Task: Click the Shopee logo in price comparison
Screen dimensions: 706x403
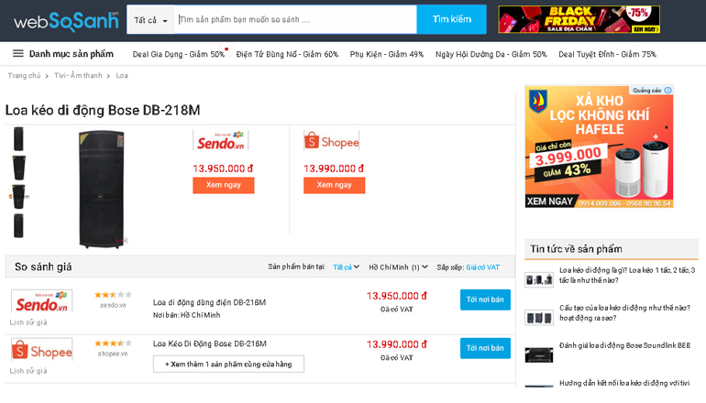Action: click(x=42, y=350)
